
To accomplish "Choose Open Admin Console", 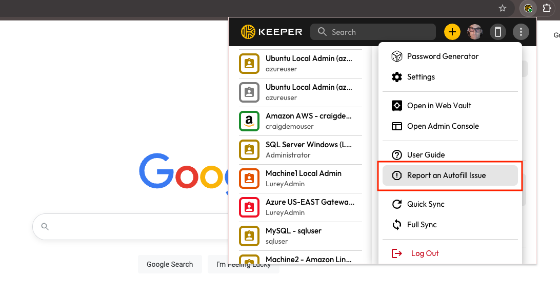I will pos(443,126).
